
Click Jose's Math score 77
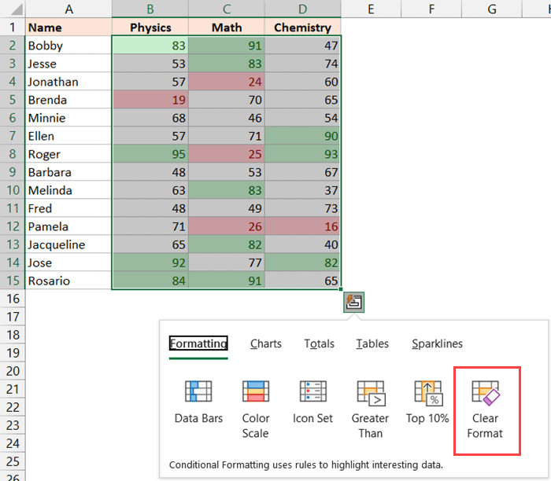coord(227,263)
